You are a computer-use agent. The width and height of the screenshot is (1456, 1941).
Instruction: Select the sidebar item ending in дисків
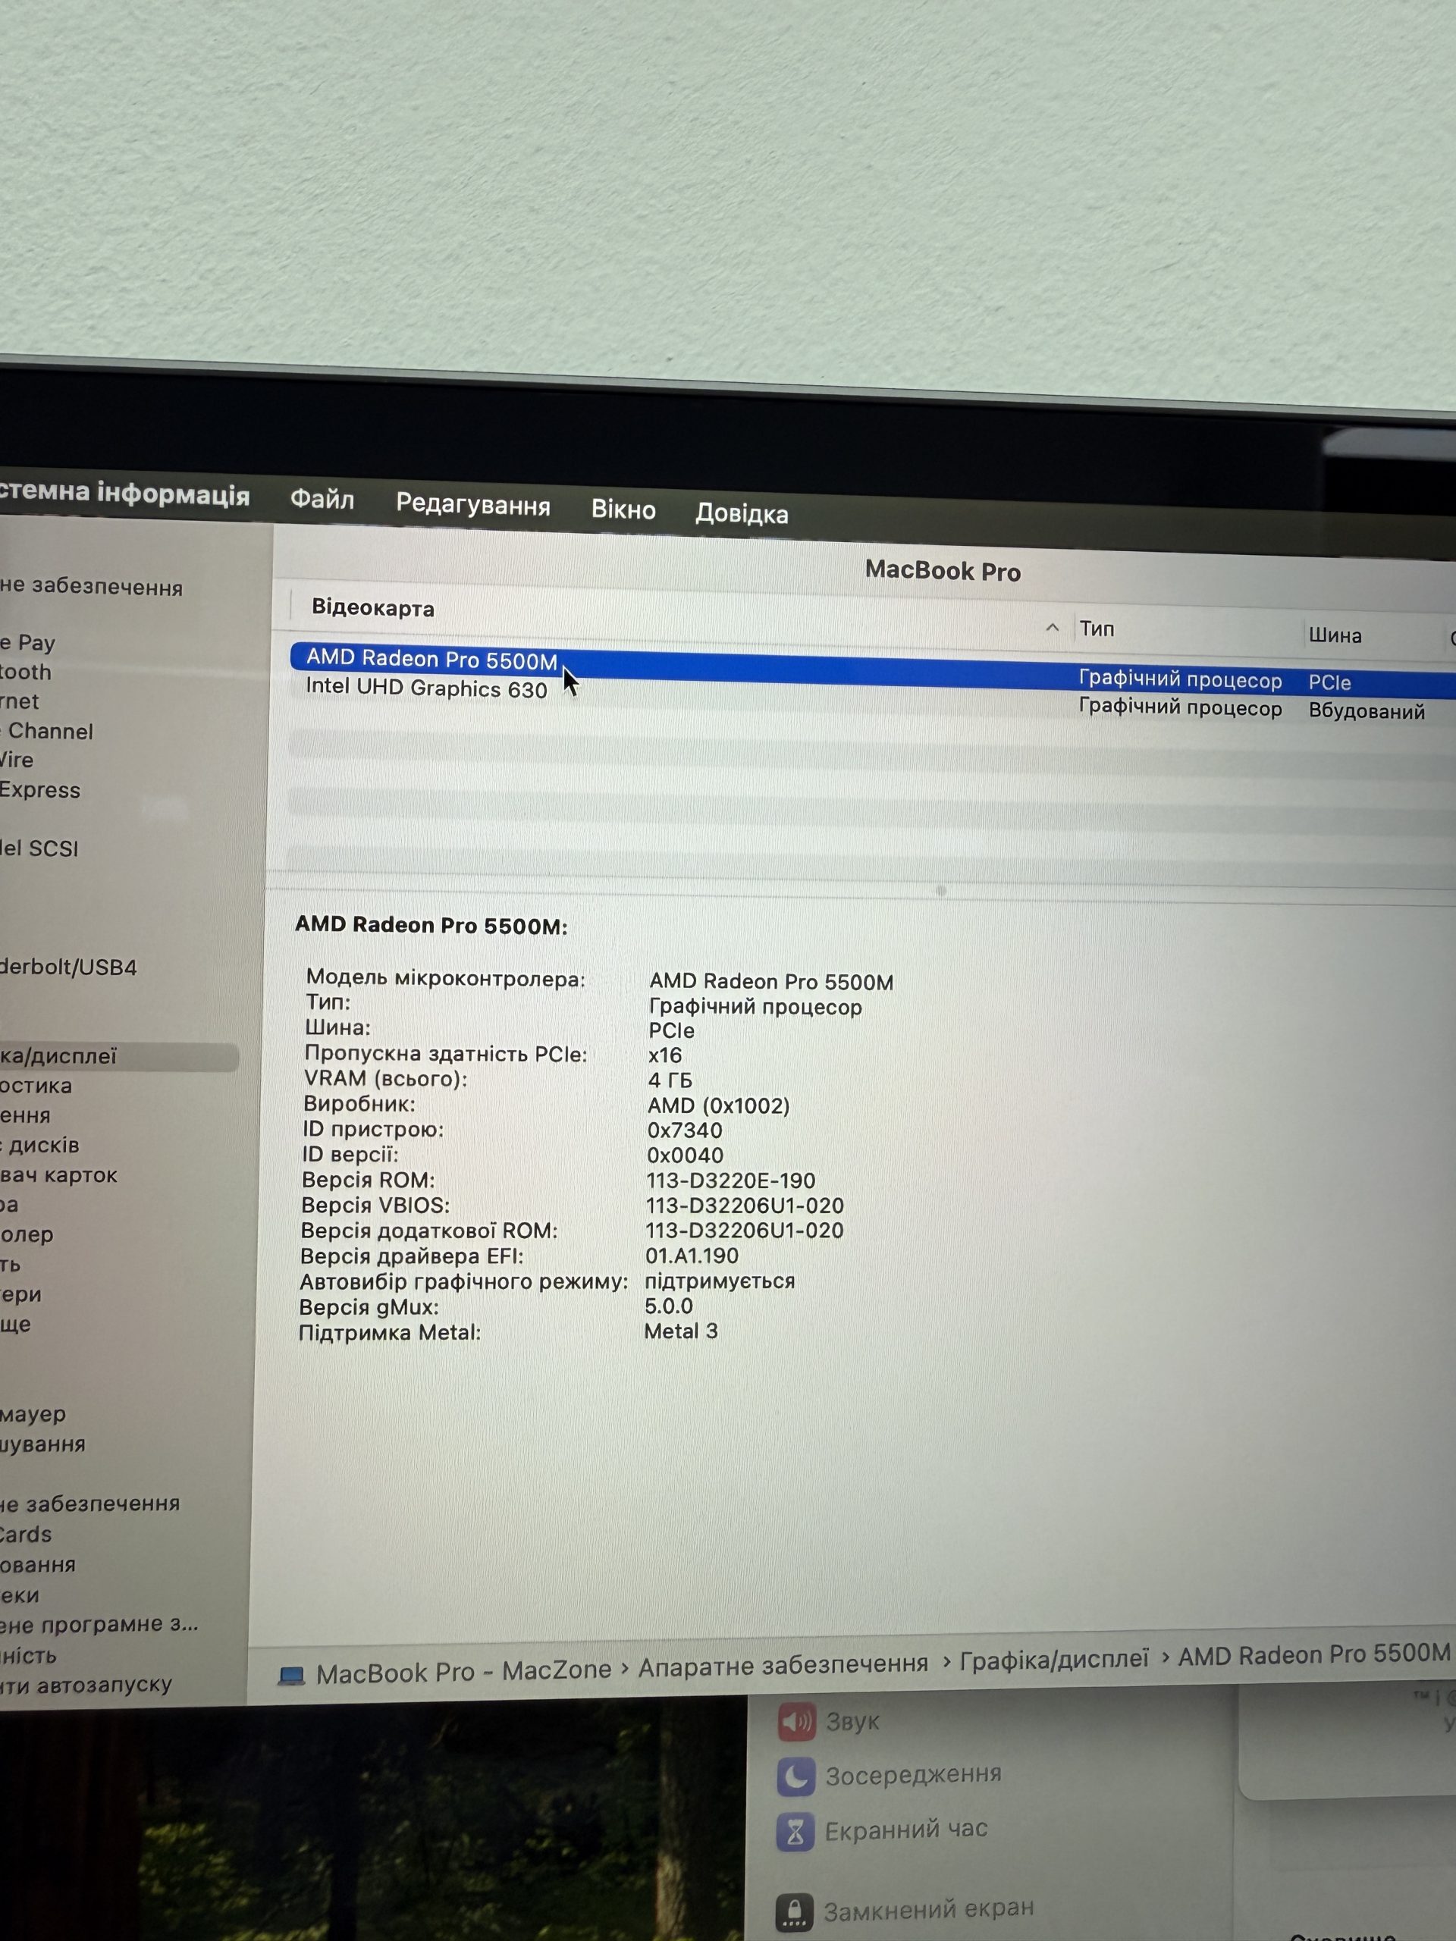[x=40, y=1145]
